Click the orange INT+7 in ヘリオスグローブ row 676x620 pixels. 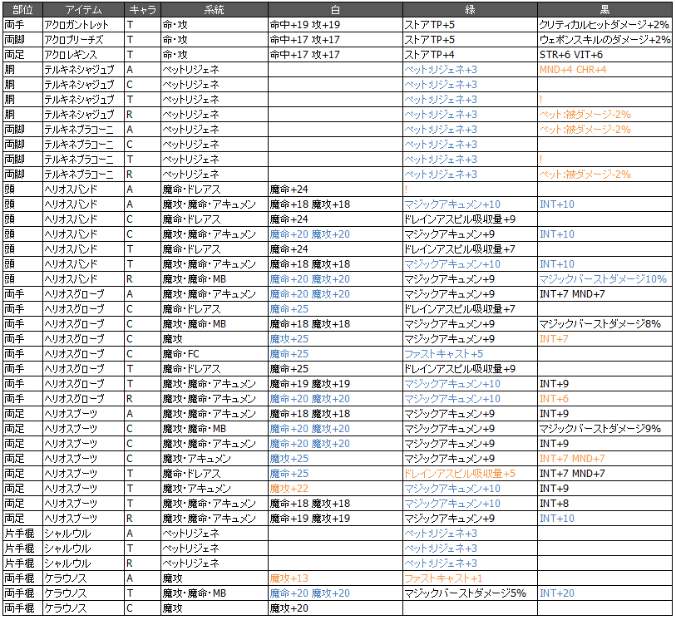pyautogui.click(x=604, y=339)
